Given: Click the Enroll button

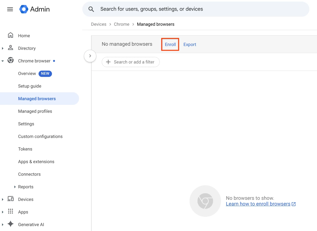Looking at the screenshot, I should pyautogui.click(x=170, y=44).
